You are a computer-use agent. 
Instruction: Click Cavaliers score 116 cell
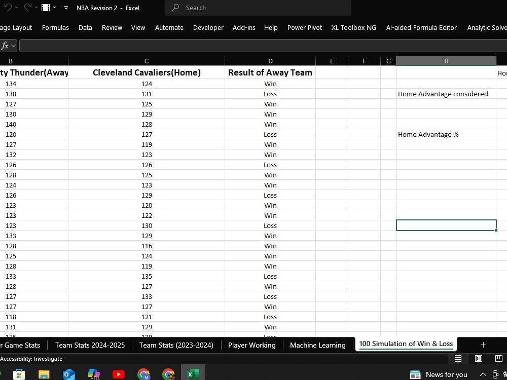[147, 246]
